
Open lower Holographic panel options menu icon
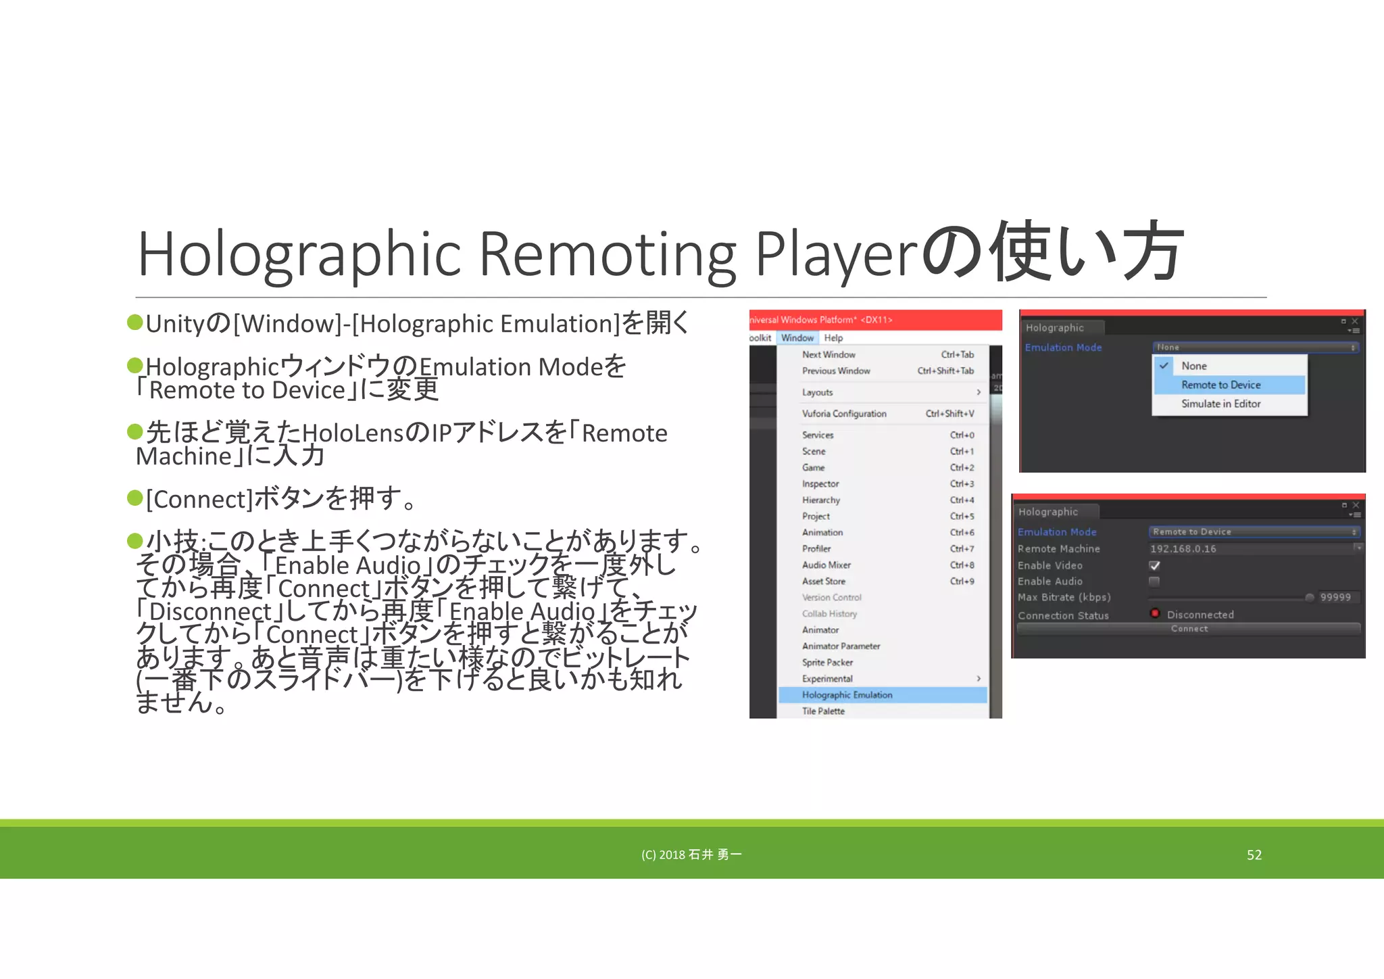tap(1354, 515)
